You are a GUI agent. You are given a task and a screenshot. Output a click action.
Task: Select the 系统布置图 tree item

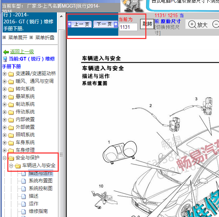click(x=41, y=181)
